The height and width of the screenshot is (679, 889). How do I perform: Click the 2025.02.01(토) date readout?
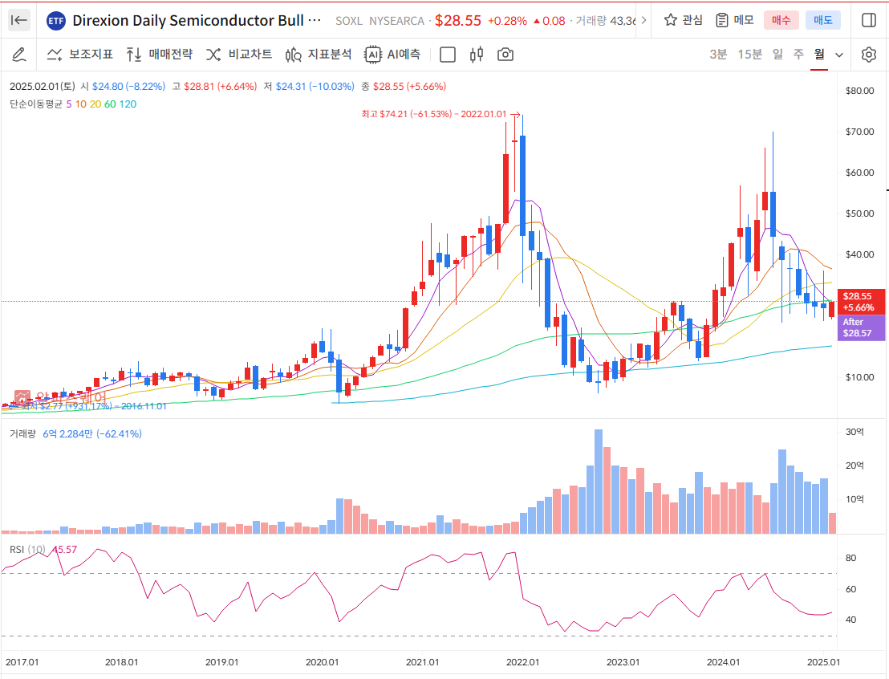(42, 87)
